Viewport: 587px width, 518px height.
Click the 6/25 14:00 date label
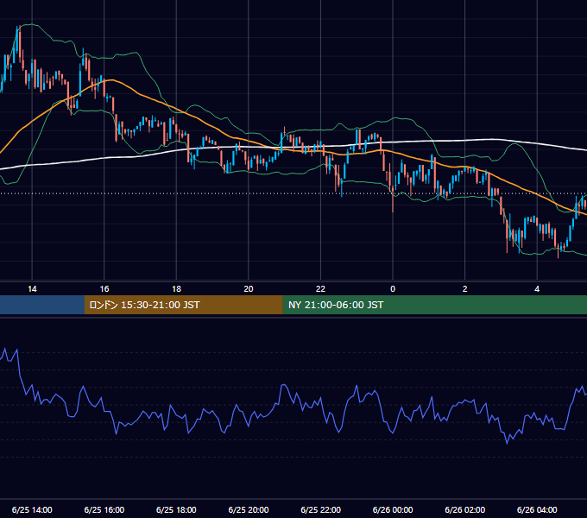32,509
